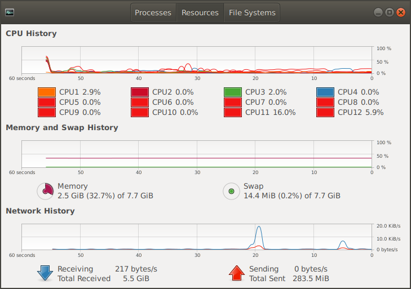Click the Memory and Swap graph area

197,154
